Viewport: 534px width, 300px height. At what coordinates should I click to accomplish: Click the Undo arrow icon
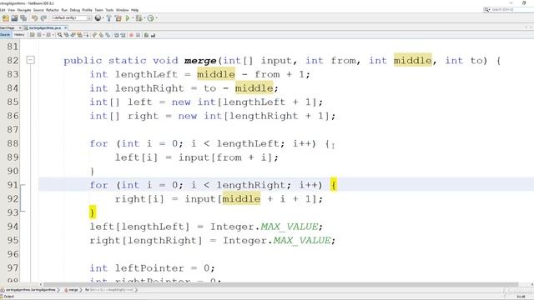click(x=34, y=18)
